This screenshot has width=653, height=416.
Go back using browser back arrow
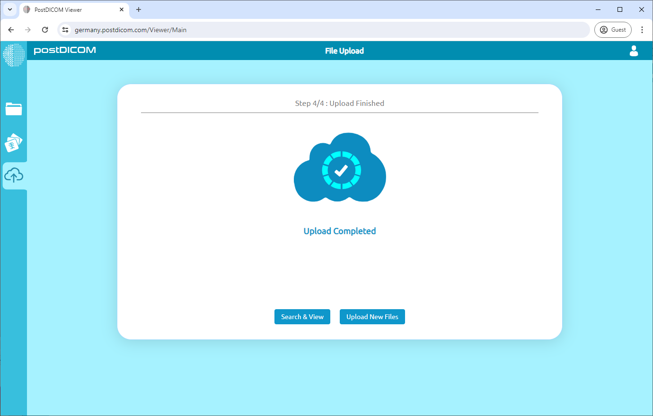pos(11,30)
